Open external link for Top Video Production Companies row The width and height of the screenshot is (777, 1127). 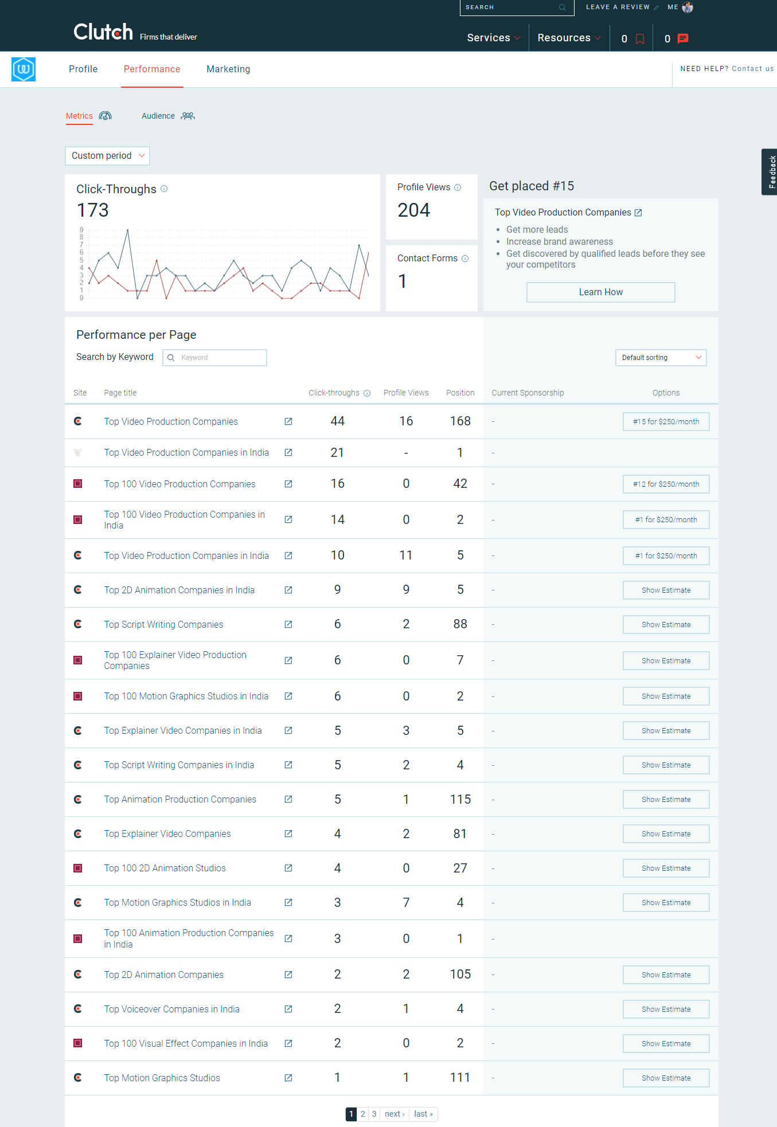[288, 421]
